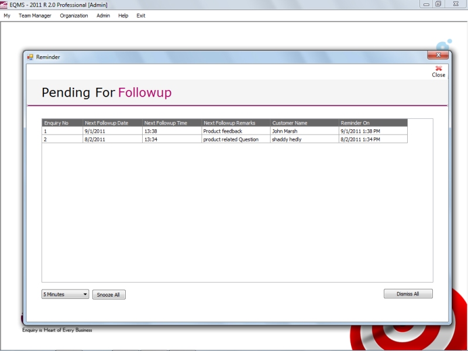Open the My menu
Screen dimensions: 468x351
[7, 16]
